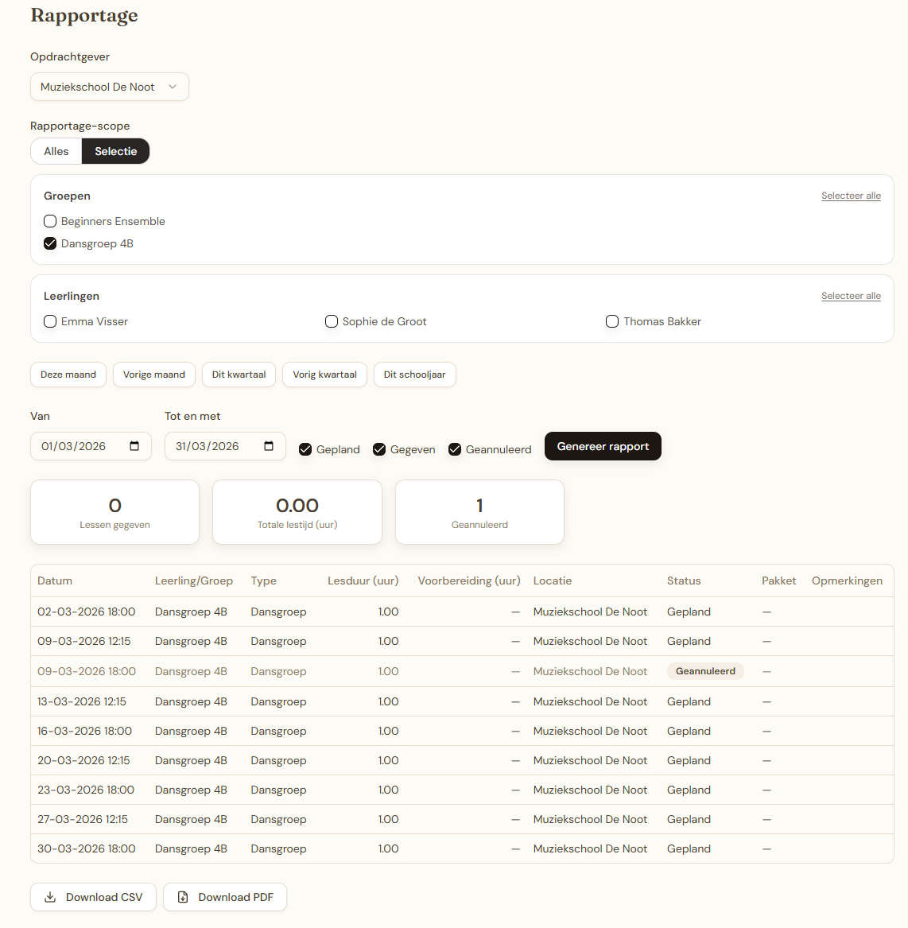The image size is (908, 928).
Task: Switch to the Selectie scope tab
Action: [115, 151]
